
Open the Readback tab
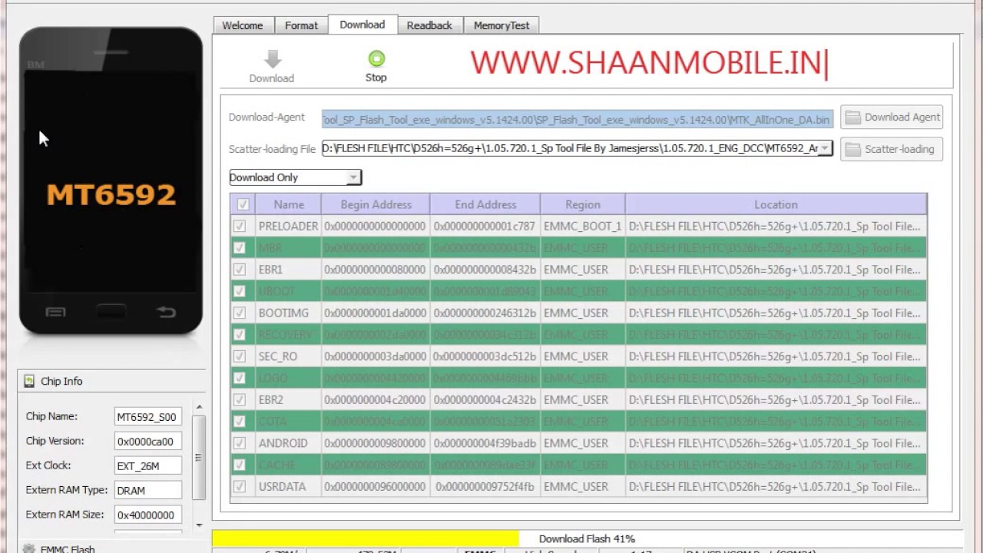pyautogui.click(x=429, y=25)
